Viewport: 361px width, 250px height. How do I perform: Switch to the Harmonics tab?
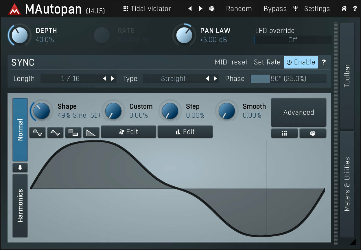(x=20, y=205)
